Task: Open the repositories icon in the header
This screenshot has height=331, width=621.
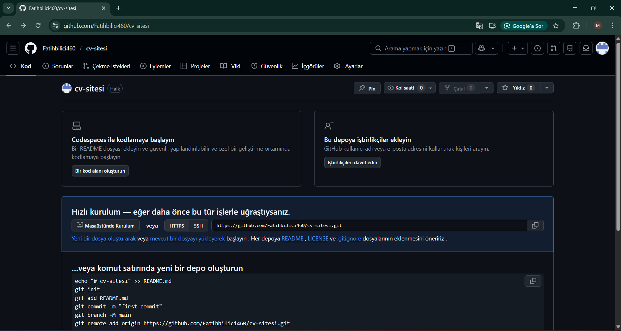Action: (x=570, y=48)
